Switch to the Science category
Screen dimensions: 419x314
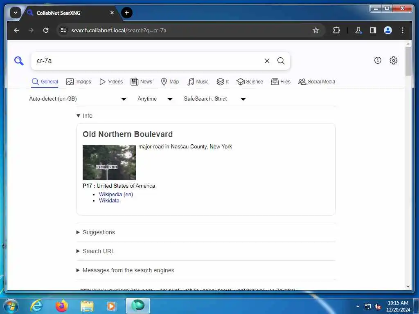pos(250,82)
